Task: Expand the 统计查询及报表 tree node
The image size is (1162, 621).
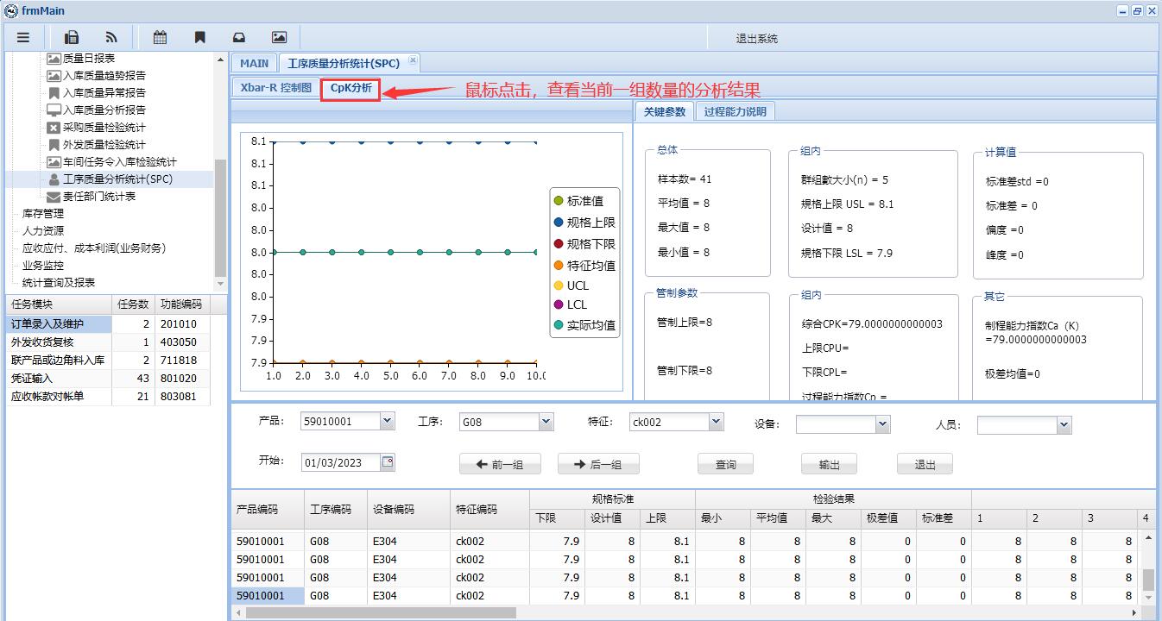Action: point(59,283)
